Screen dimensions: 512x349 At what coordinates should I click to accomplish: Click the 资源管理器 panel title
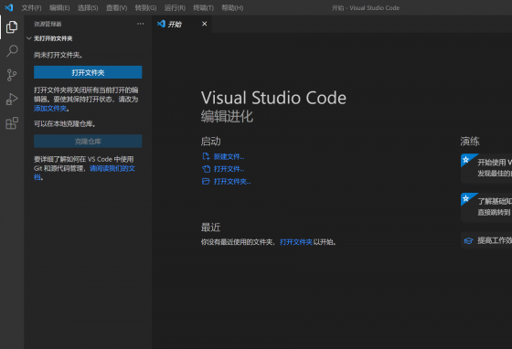point(48,24)
